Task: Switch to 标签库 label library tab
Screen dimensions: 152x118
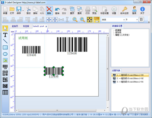Action: 26,26
